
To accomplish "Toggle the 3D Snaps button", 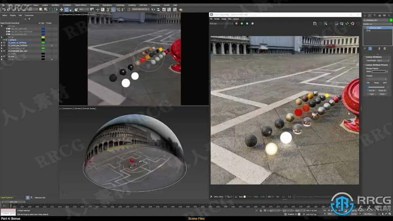I will click(108, 10).
